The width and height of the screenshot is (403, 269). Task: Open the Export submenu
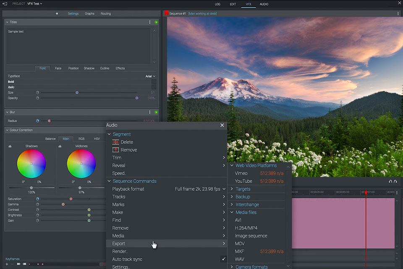(x=167, y=243)
